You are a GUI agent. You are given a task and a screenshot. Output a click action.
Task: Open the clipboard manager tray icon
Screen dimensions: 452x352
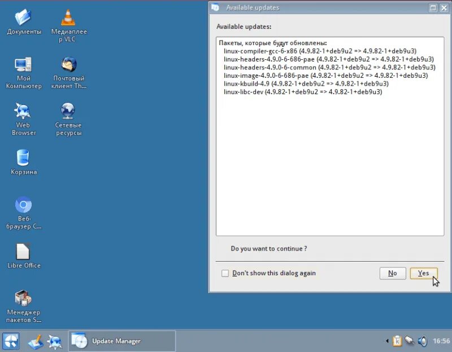click(x=397, y=341)
